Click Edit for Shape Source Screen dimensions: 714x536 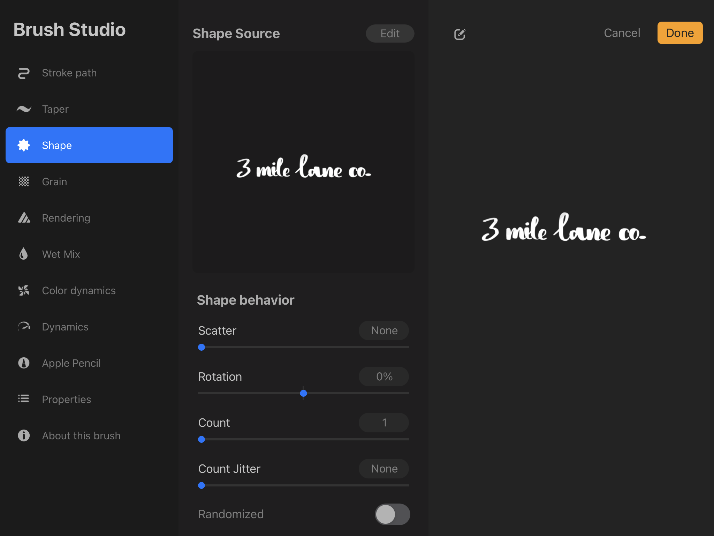pos(390,33)
